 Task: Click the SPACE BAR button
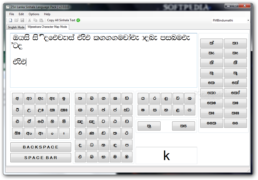(41, 158)
